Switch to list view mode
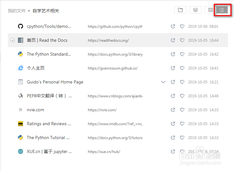234x171 pixels. (x=222, y=10)
